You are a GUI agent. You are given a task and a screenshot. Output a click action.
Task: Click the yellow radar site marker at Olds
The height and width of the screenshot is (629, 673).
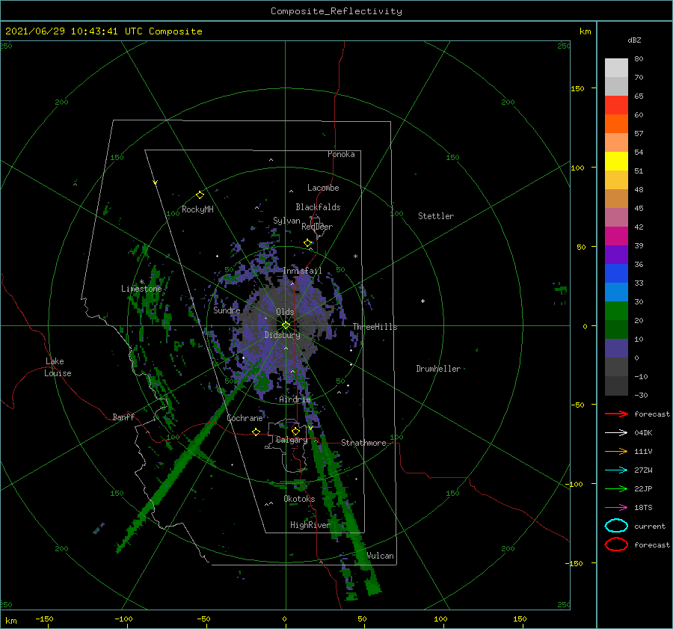coord(286,325)
